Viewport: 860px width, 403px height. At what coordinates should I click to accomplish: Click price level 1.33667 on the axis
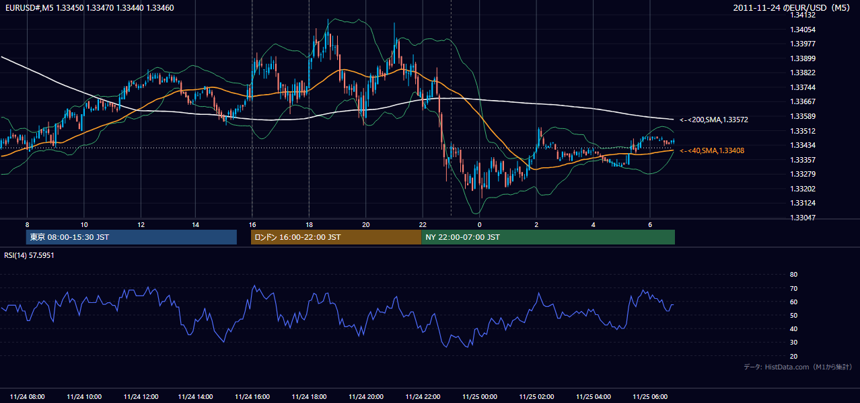point(803,101)
